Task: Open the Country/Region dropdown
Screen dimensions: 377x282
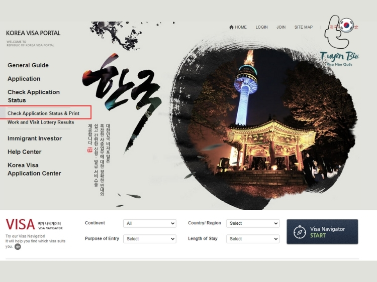Action: point(253,223)
